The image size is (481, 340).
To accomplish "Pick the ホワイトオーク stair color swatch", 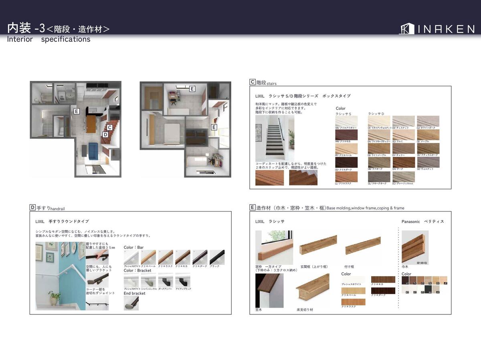I will click(x=428, y=121).
